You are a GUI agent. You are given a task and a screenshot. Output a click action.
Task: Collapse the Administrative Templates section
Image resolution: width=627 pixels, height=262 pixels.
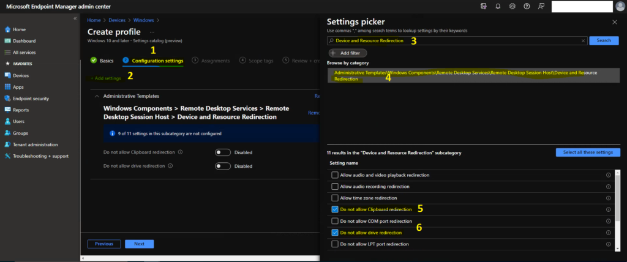click(97, 96)
